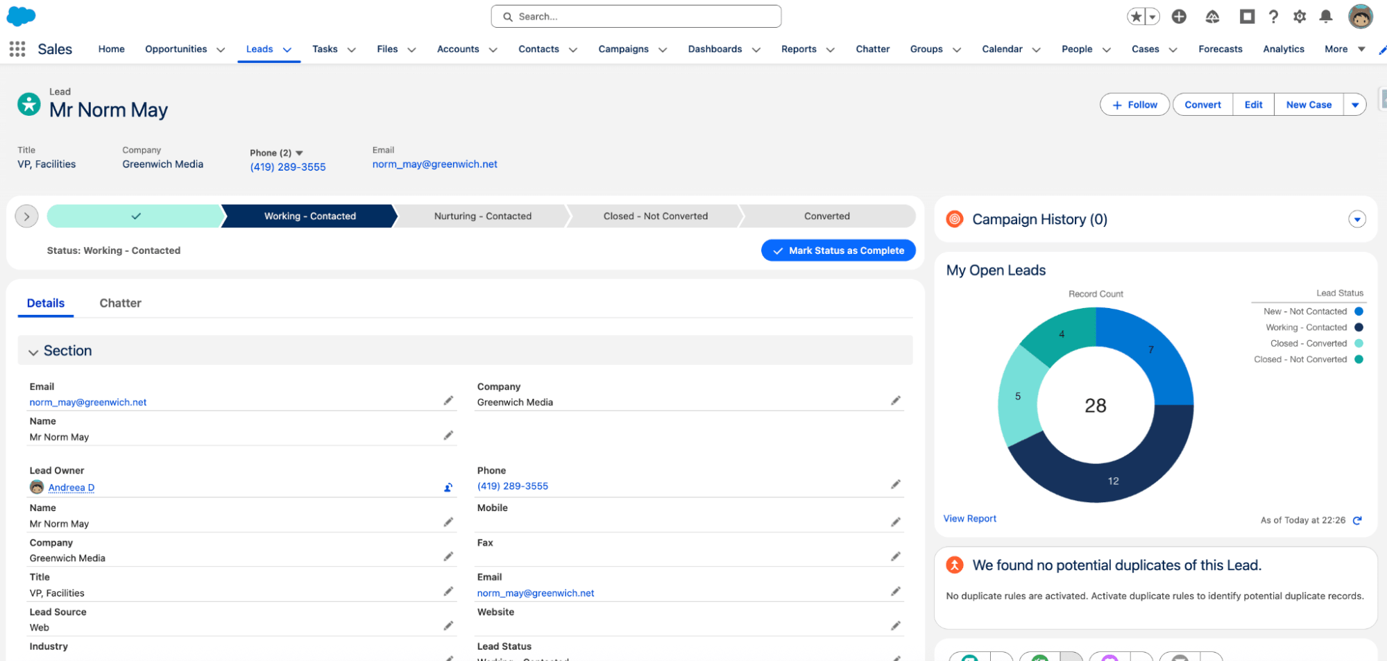
Task: Click pencil icon to edit Lead Source
Action: click(448, 626)
